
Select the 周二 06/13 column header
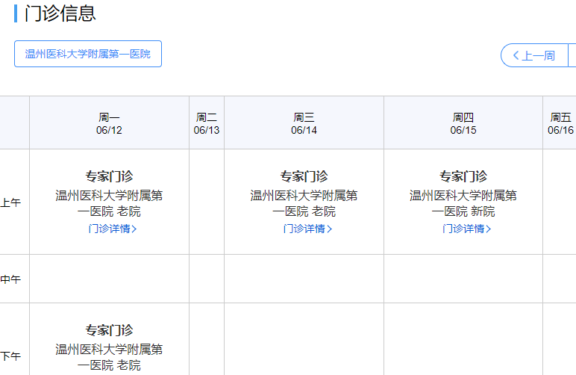click(x=207, y=123)
